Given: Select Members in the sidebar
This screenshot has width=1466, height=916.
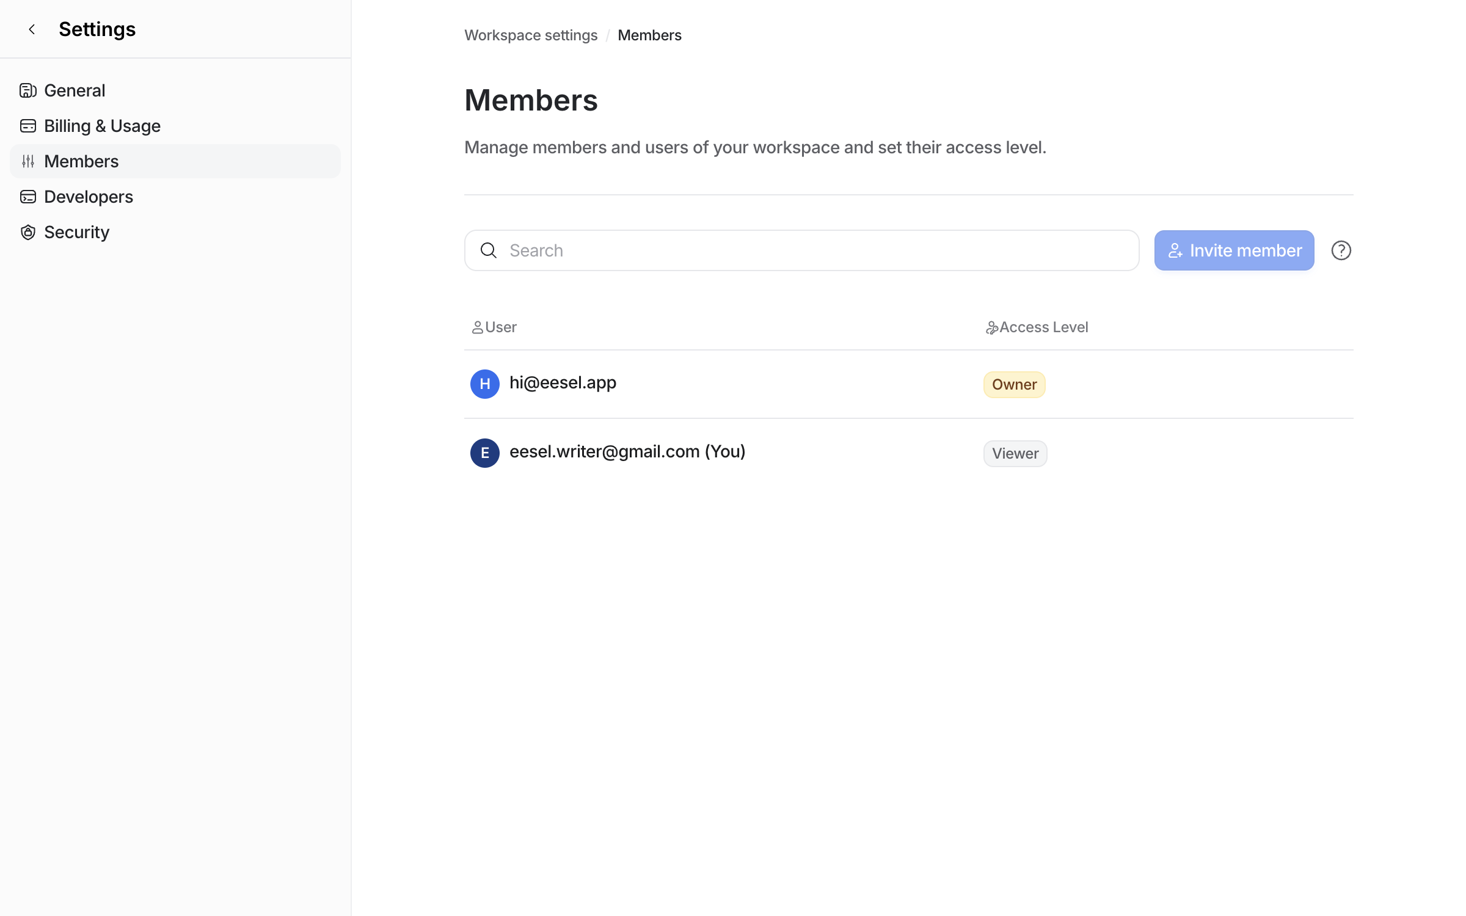Looking at the screenshot, I should click(x=175, y=161).
